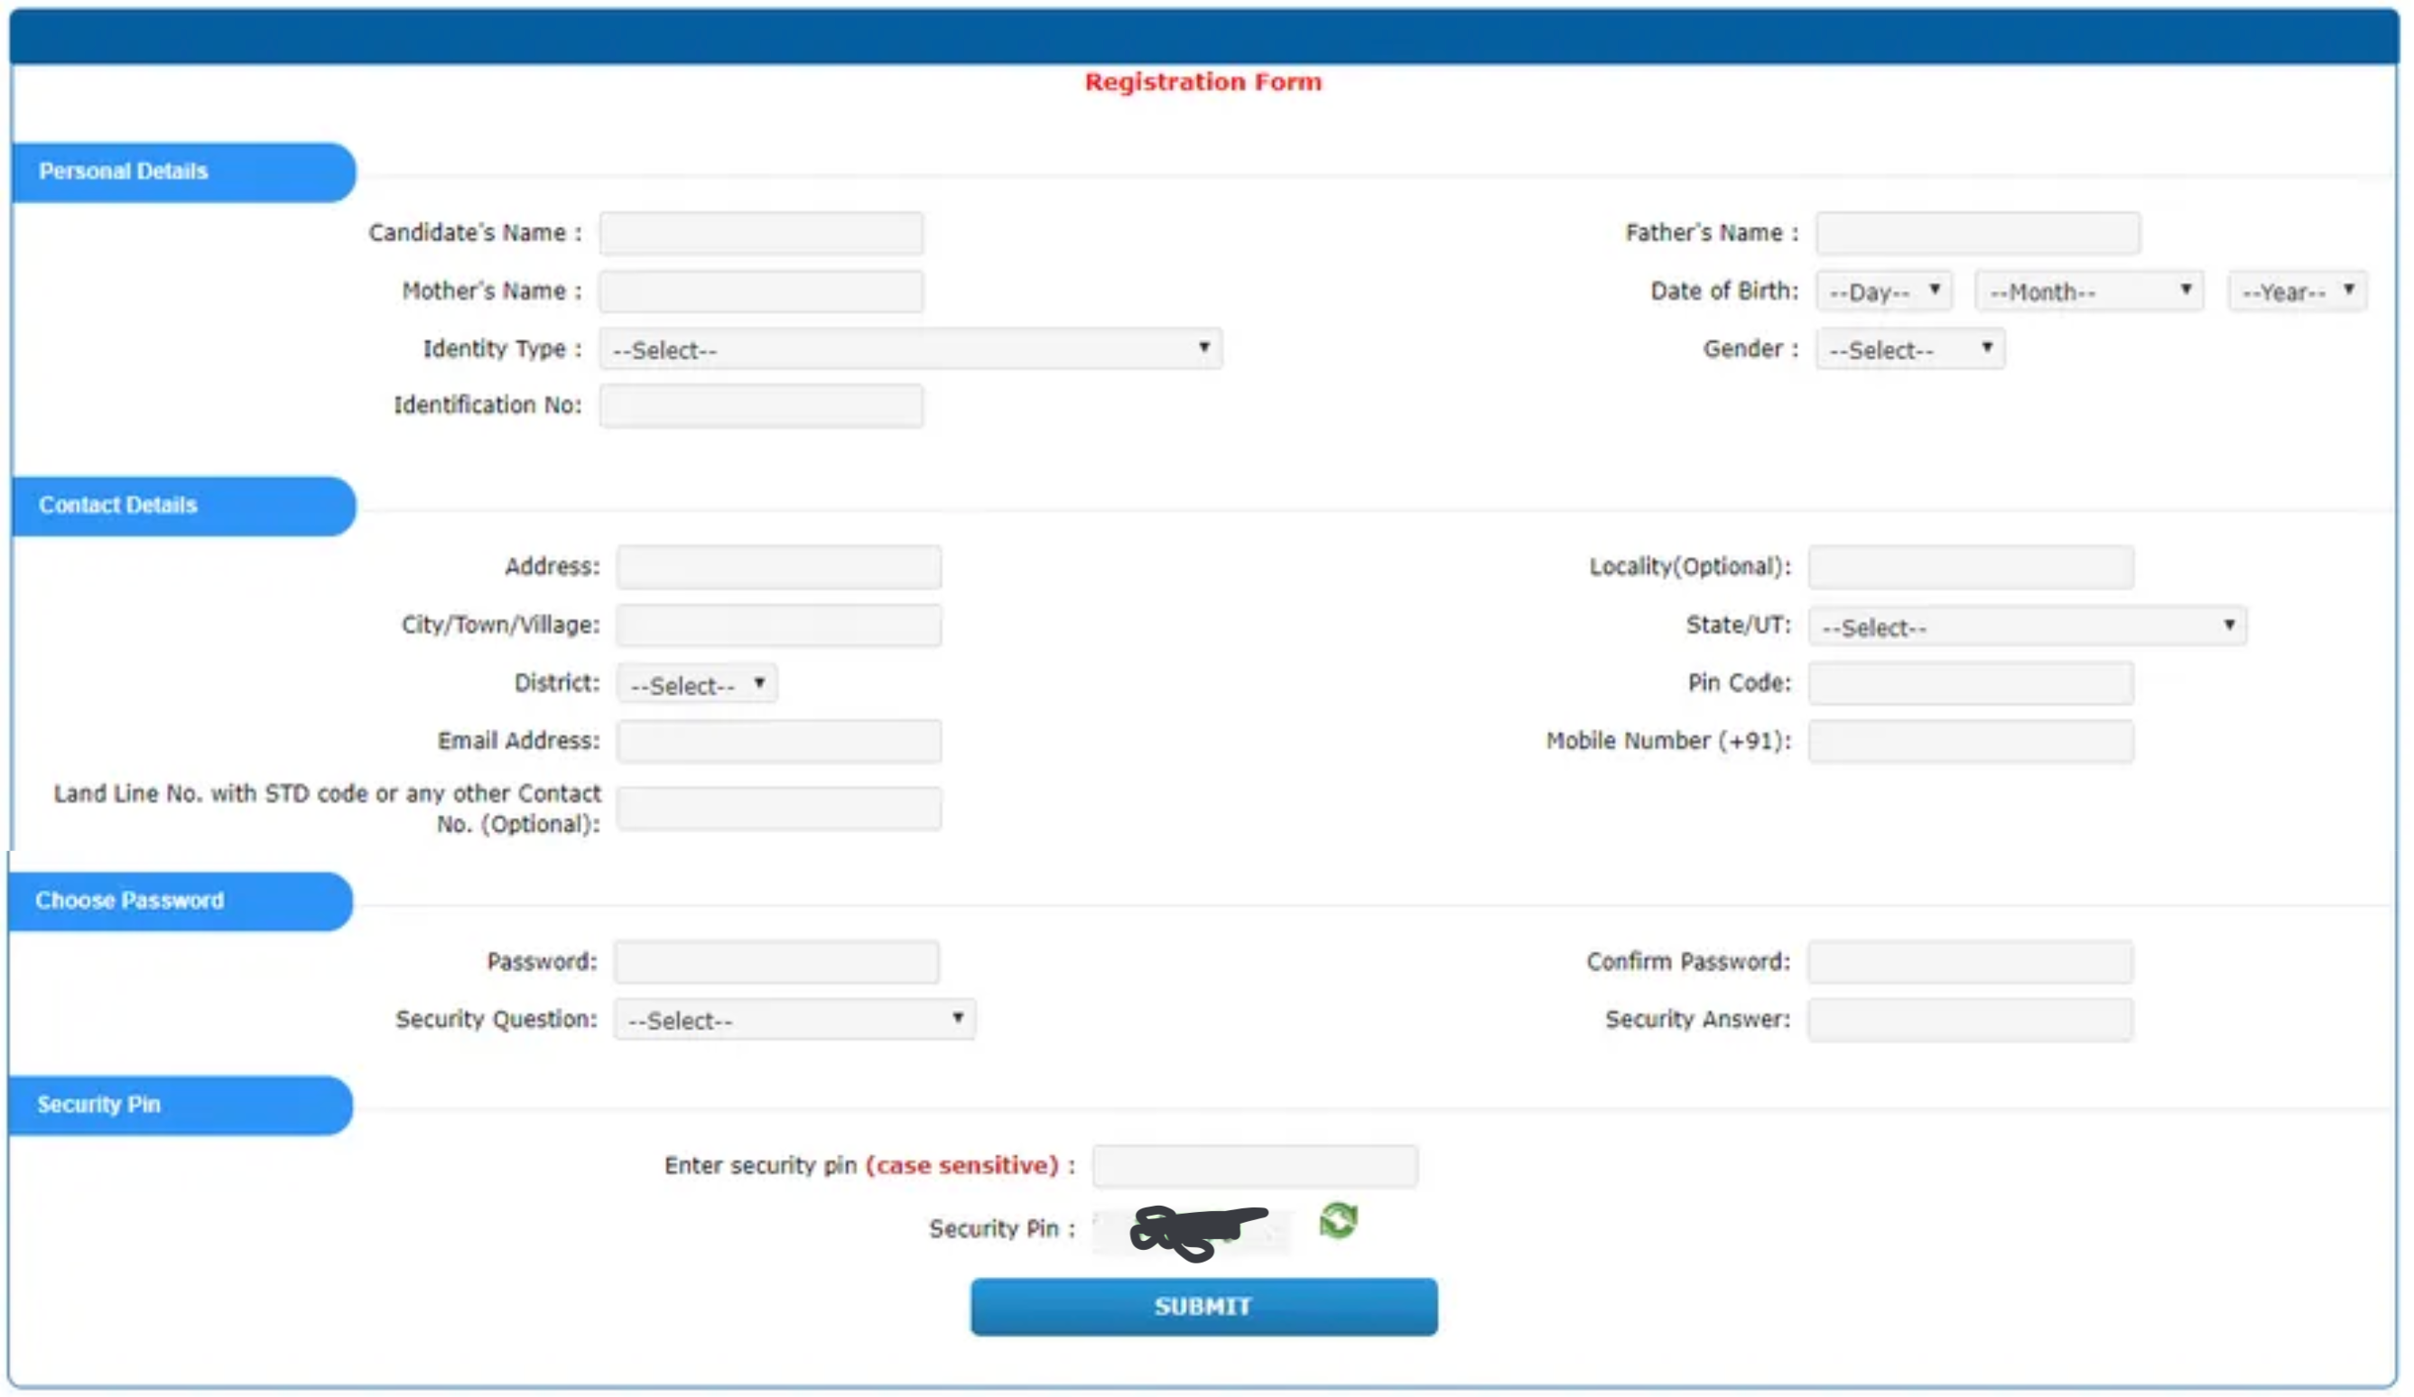The width and height of the screenshot is (2414, 1397).
Task: Expand the State/UT dropdown list
Action: pyautogui.click(x=2026, y=626)
